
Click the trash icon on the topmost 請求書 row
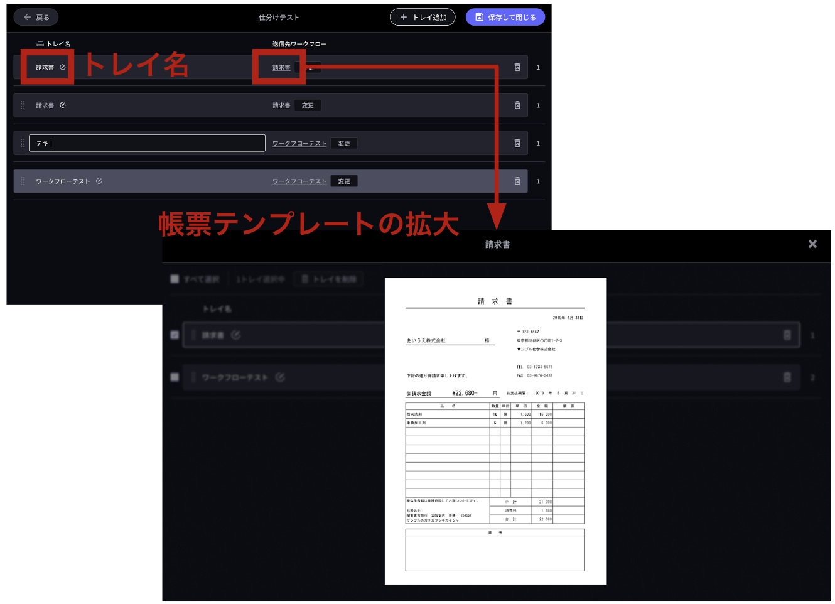pos(517,67)
